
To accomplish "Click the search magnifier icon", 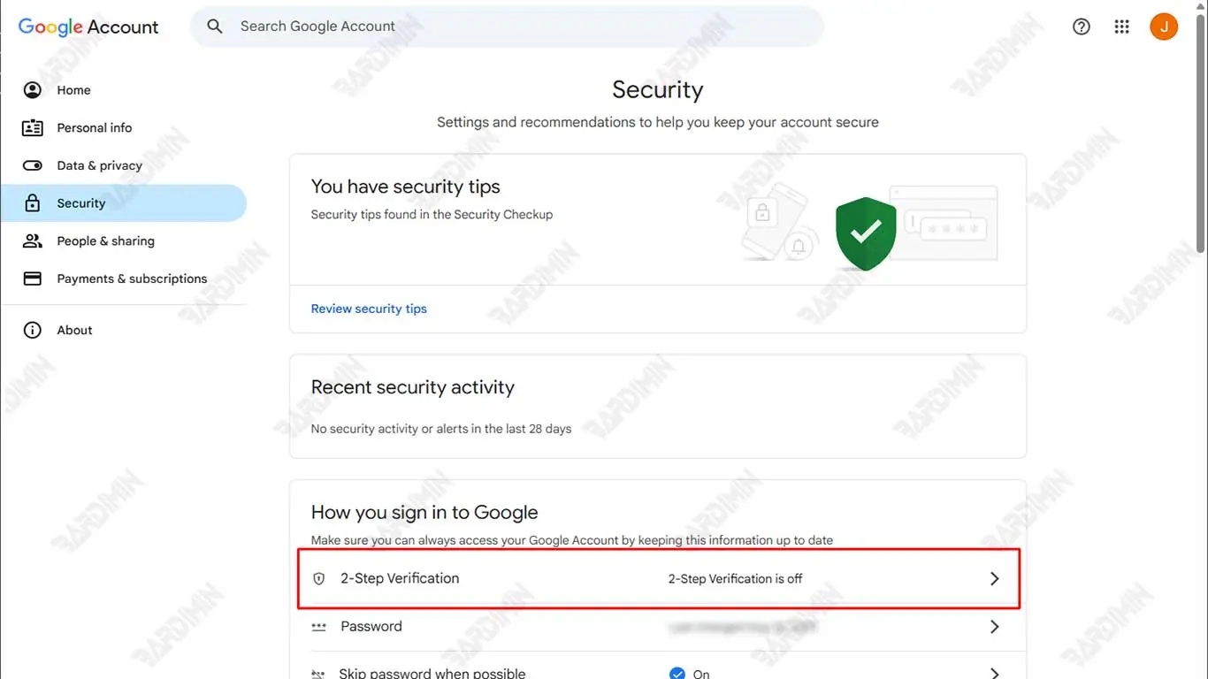I will pyautogui.click(x=215, y=27).
